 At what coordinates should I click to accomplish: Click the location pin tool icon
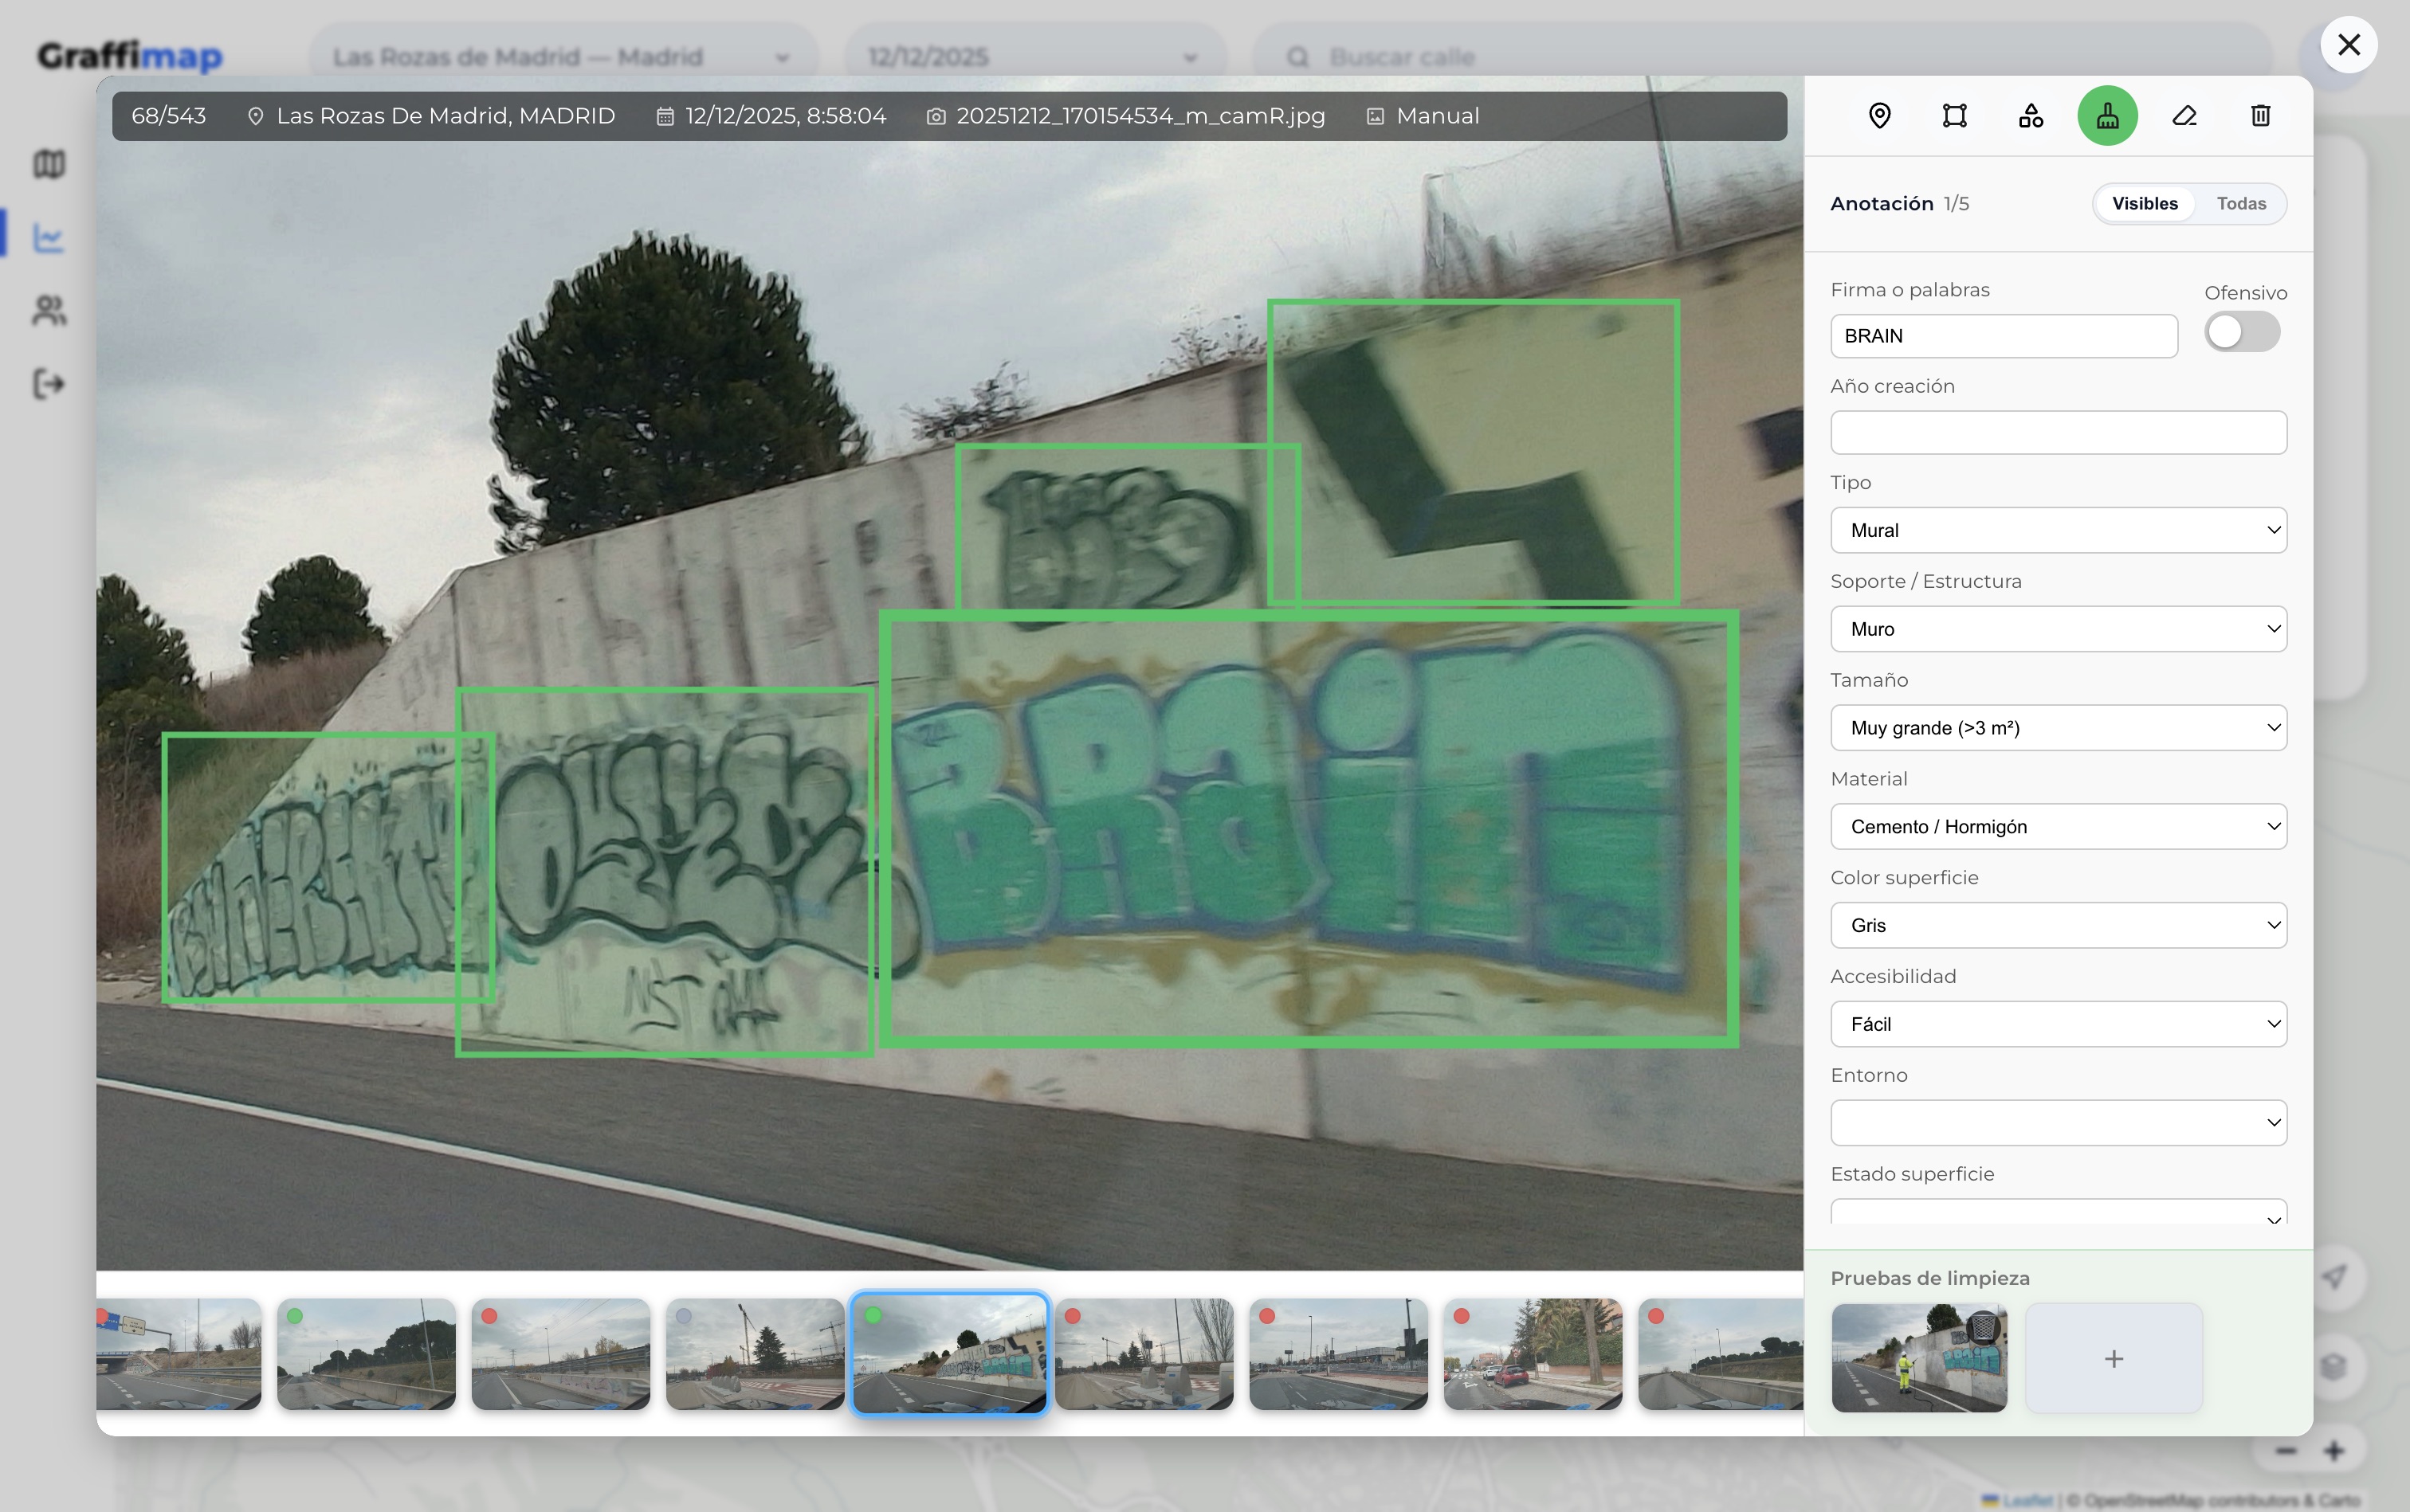pos(1878,116)
